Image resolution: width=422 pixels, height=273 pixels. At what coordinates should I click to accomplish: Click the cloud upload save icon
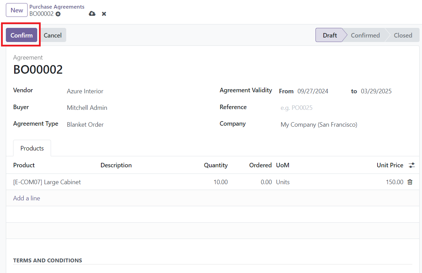92,14
